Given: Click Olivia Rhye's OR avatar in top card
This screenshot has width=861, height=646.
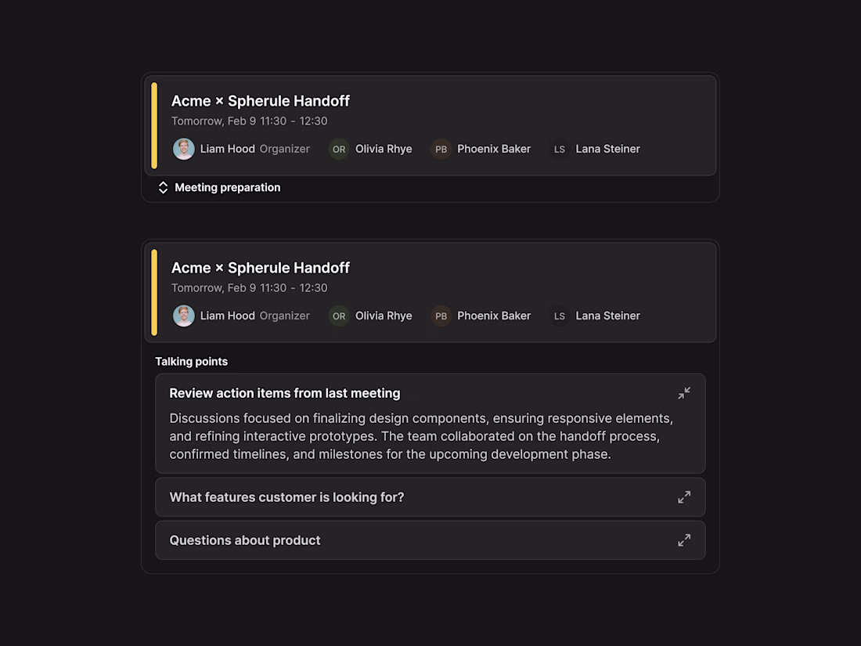Looking at the screenshot, I should [339, 149].
